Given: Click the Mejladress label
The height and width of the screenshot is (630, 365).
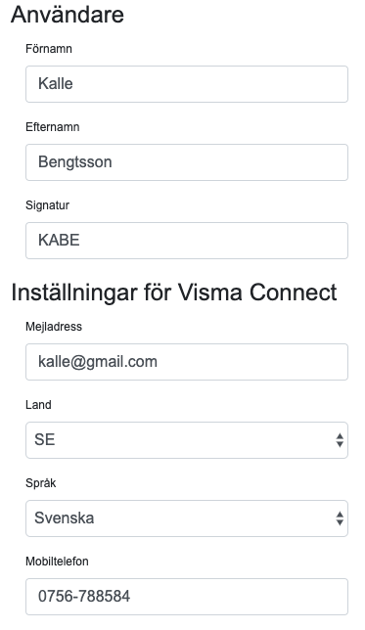Looking at the screenshot, I should click(x=54, y=327).
